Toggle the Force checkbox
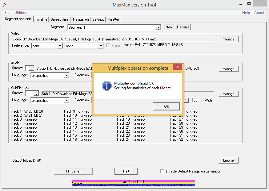The width and height of the screenshot is (269, 191). point(108,46)
